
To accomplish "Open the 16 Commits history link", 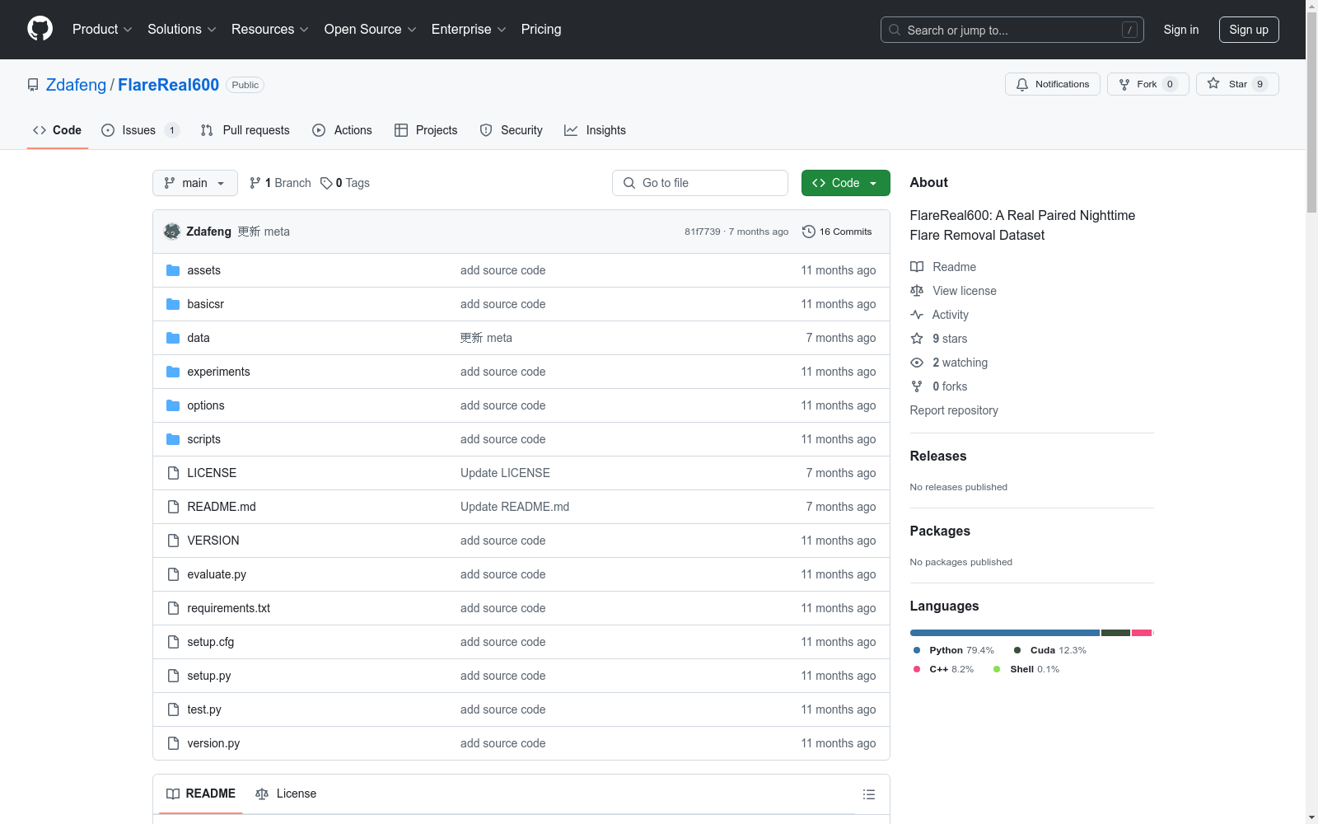I will click(x=837, y=232).
